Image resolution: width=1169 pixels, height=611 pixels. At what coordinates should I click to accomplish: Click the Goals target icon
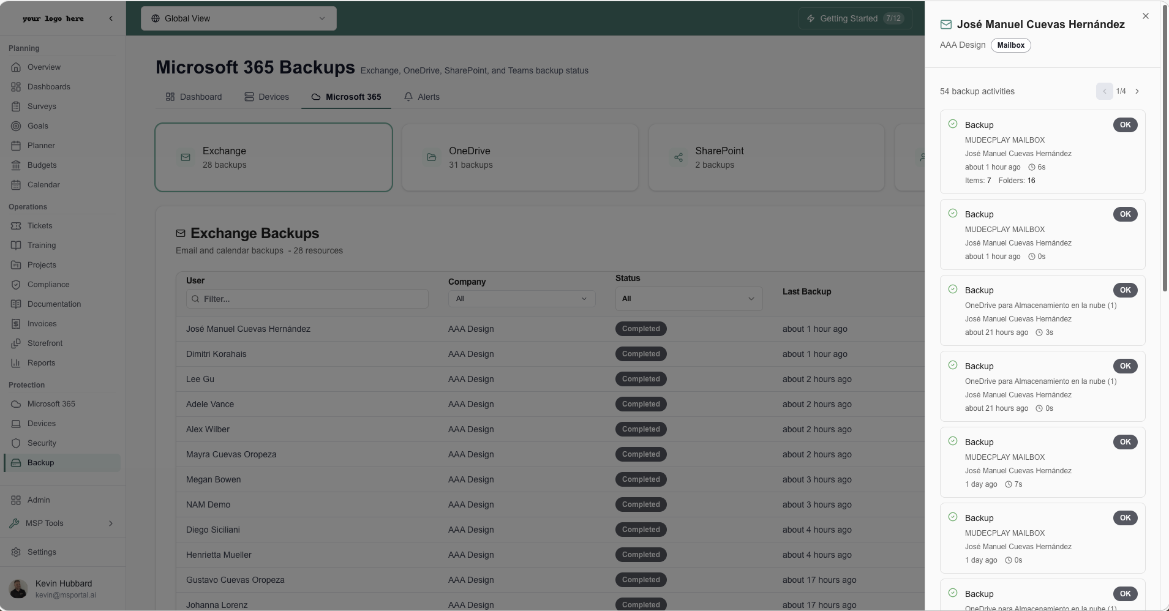tap(16, 126)
